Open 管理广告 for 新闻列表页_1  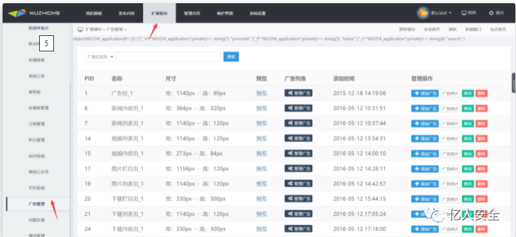pyautogui.click(x=298, y=123)
